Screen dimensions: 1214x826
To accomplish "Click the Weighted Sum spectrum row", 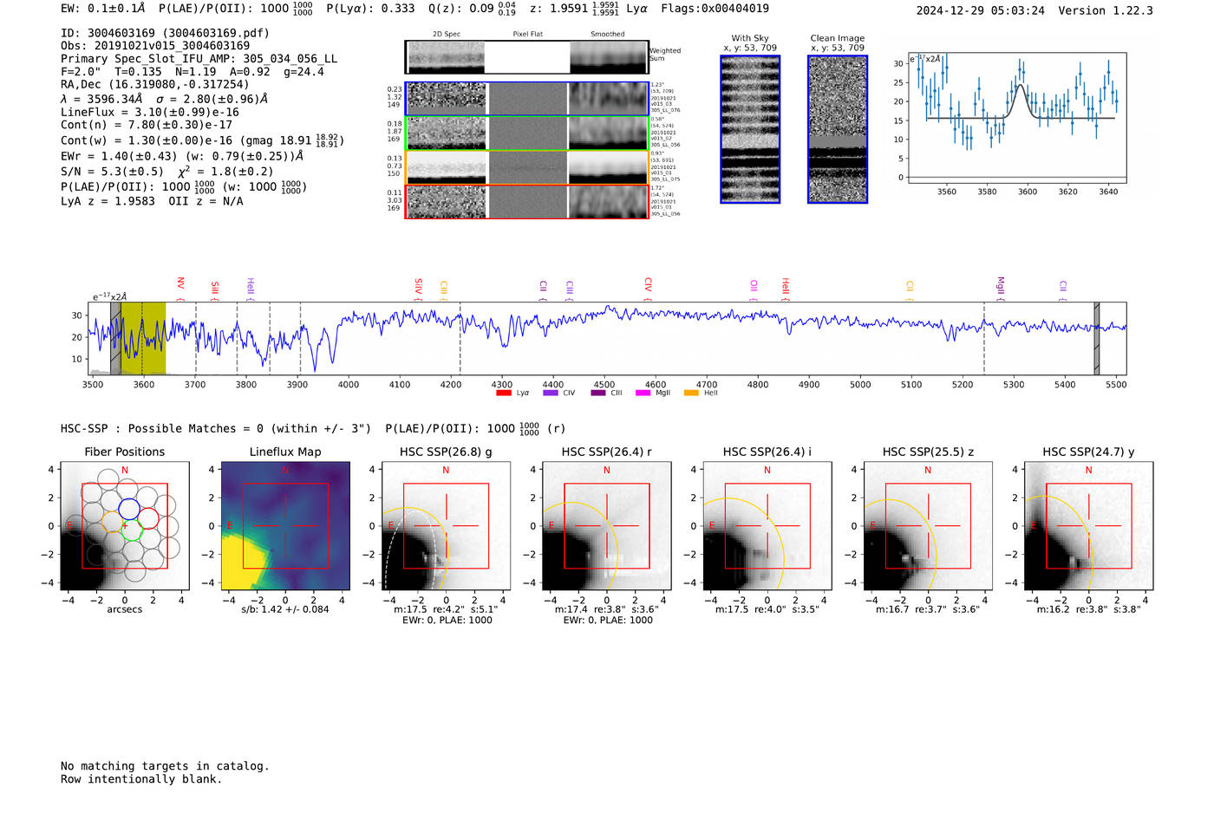I will pyautogui.click(x=527, y=57).
